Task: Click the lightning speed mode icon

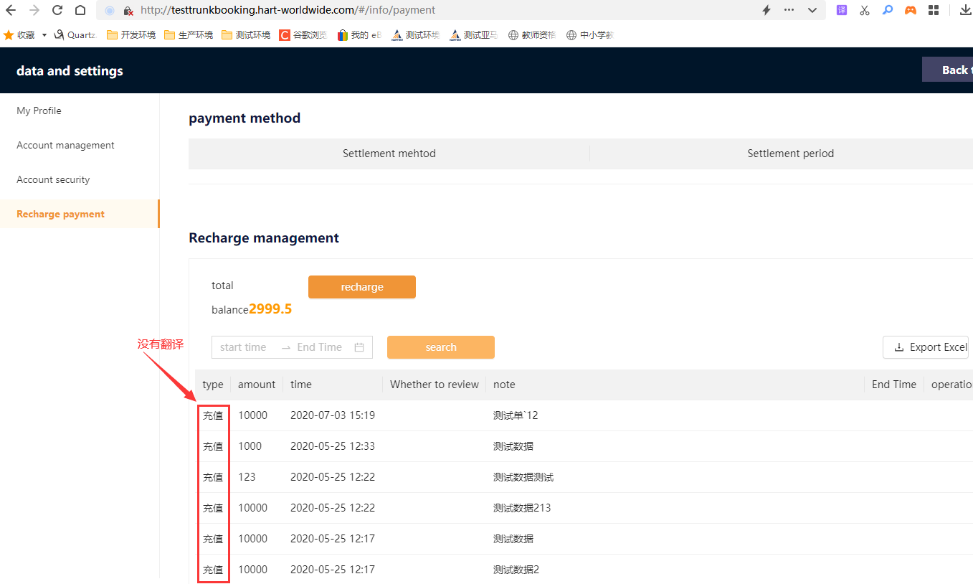Action: pos(766,10)
